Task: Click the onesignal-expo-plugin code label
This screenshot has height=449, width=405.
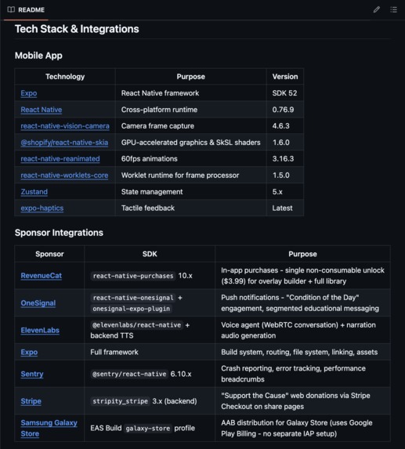Action: [131, 309]
